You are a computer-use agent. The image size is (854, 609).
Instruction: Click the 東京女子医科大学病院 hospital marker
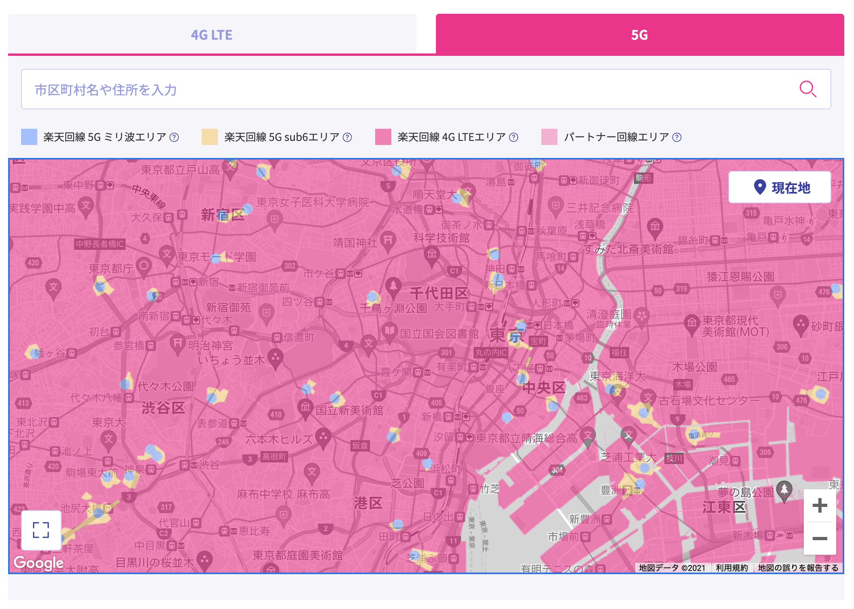(275, 221)
